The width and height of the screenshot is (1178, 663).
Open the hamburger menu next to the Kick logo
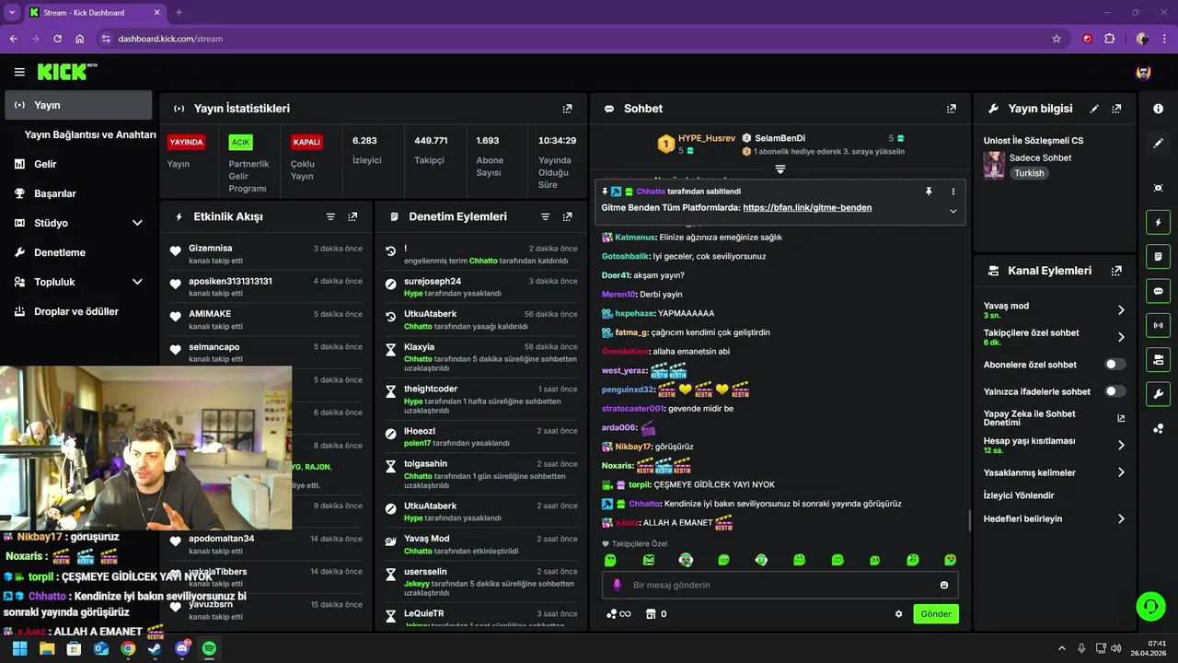(19, 72)
